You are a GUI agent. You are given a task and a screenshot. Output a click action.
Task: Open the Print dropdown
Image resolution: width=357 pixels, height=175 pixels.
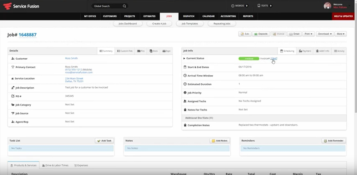(308, 34)
